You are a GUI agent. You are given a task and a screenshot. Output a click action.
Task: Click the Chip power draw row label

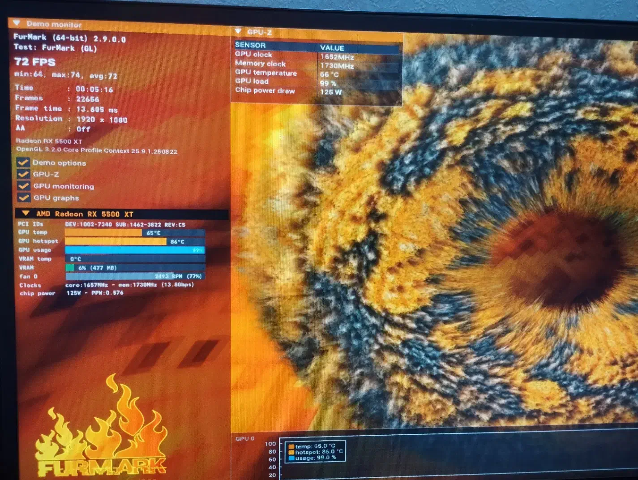click(x=265, y=90)
